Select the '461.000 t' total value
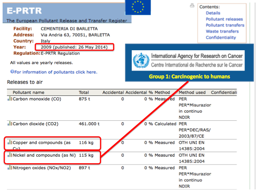This screenshot has height=191, width=257. [89, 124]
